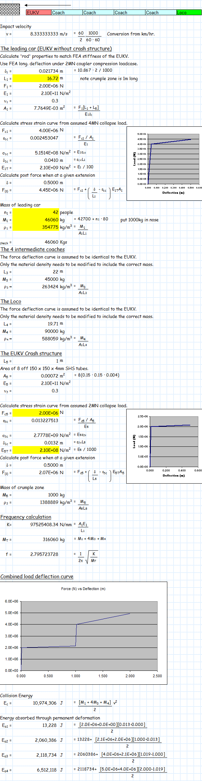Click 'Combined load deflection curve' heading

click(37, 577)
